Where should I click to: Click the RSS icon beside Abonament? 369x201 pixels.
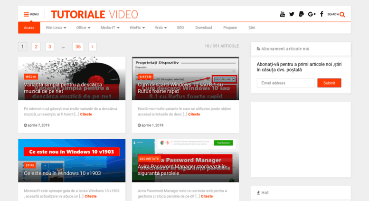pos(258,49)
